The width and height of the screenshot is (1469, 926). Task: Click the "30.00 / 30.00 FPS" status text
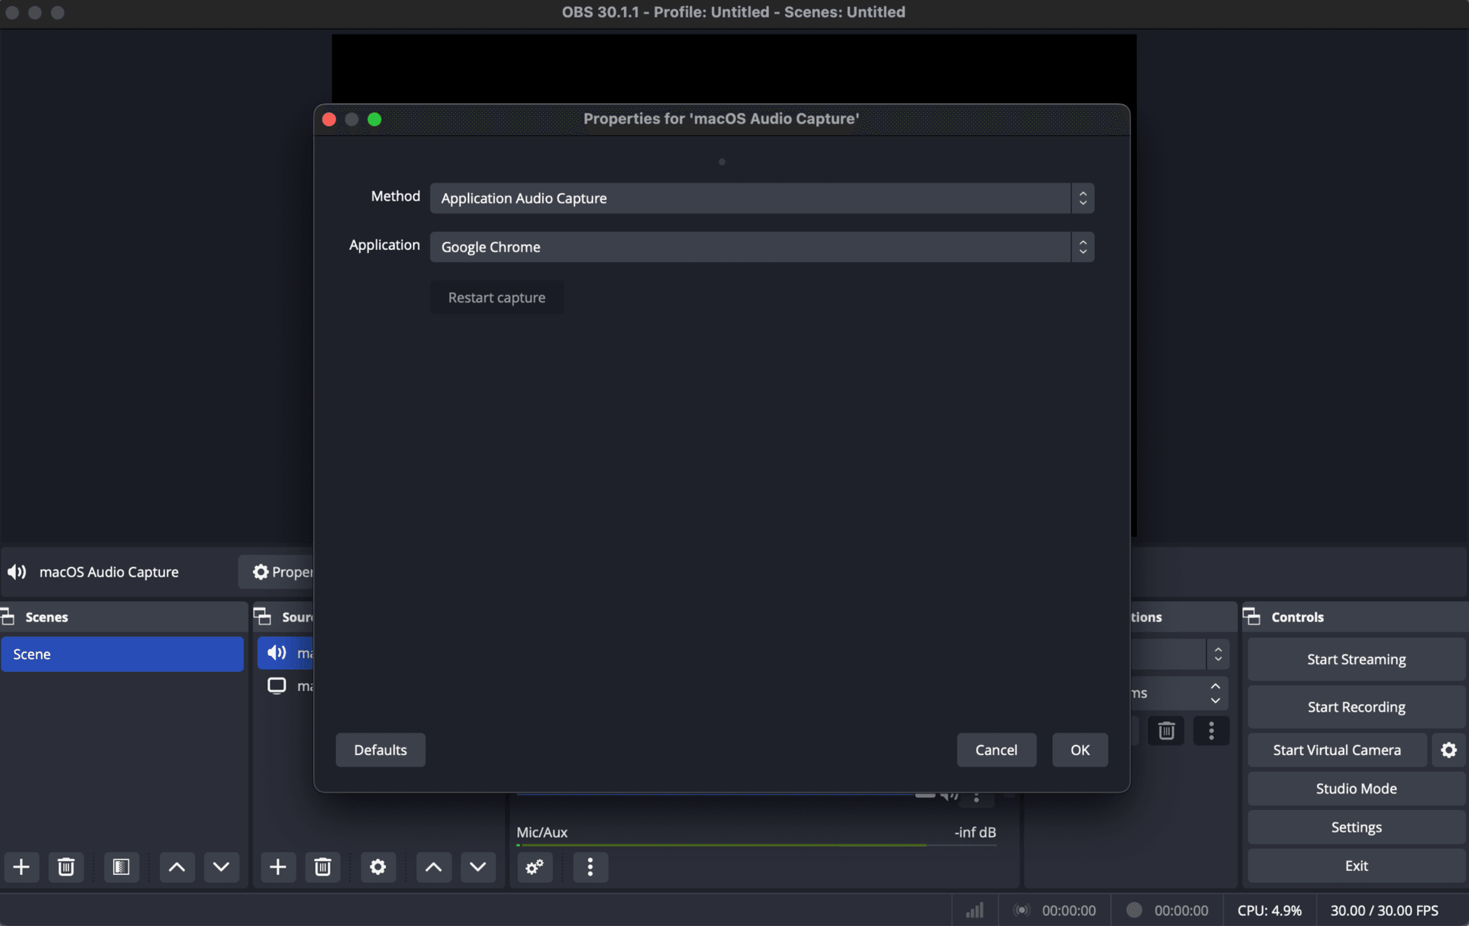tap(1384, 910)
